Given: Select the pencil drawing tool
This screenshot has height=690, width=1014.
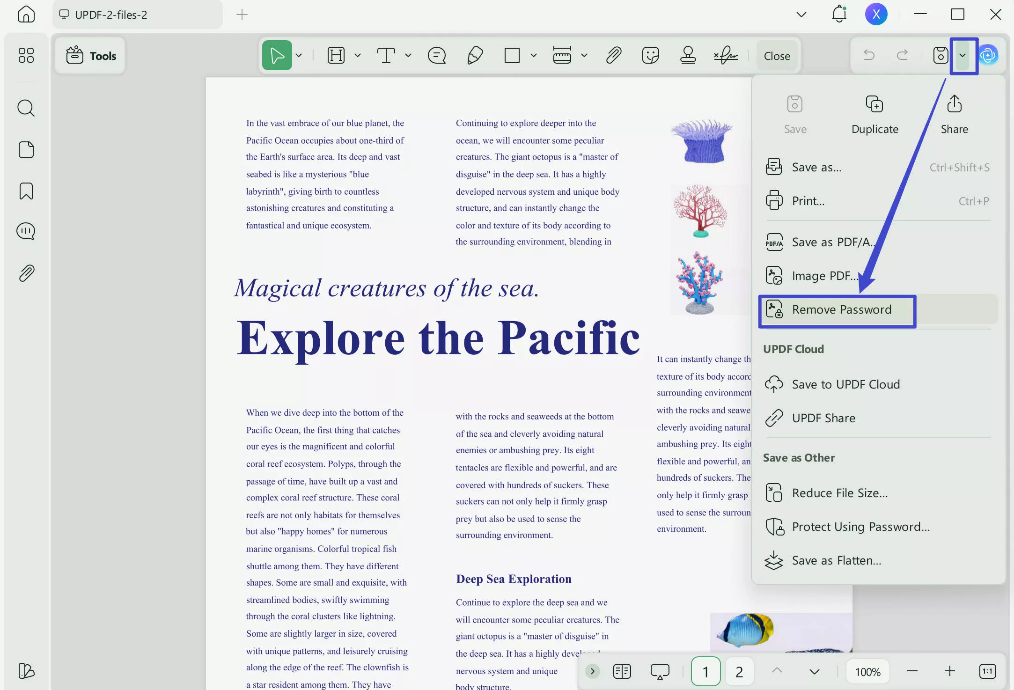Looking at the screenshot, I should pos(475,56).
